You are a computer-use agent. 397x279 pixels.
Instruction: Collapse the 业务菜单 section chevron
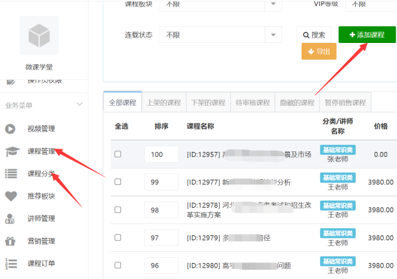point(79,104)
